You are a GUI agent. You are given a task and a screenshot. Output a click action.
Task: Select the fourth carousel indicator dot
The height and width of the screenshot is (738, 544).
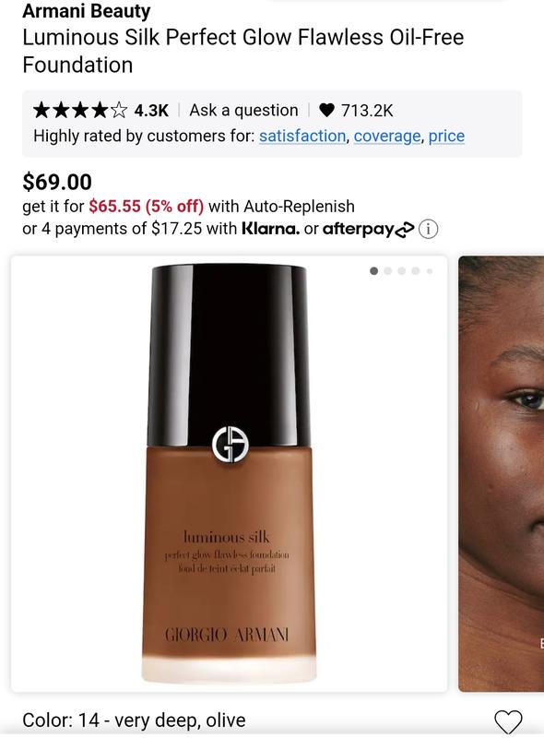click(x=415, y=270)
